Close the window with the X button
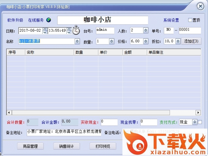 pyautogui.click(x=200, y=6)
